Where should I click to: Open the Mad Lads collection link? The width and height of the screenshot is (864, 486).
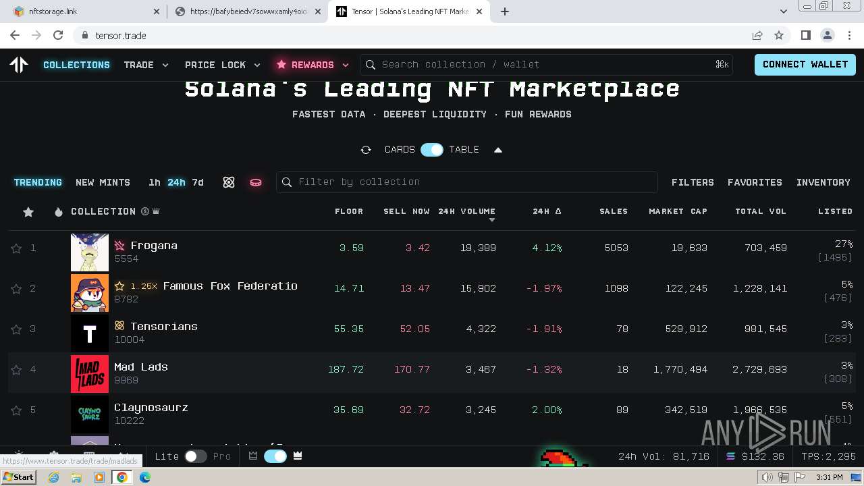141,367
